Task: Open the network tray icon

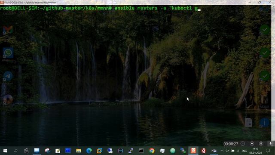Action: pos(238,151)
